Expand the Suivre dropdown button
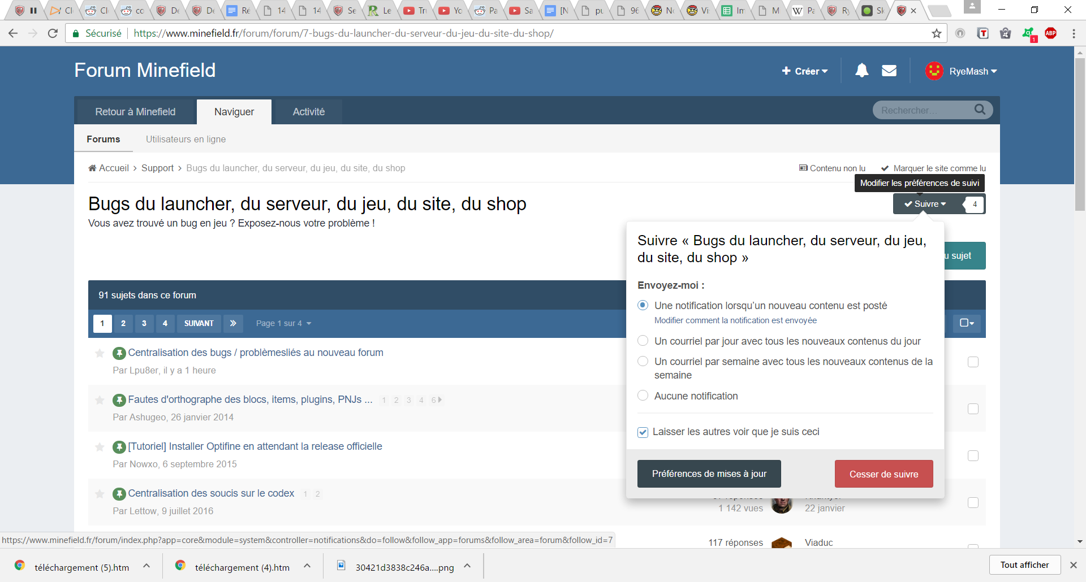 (x=925, y=204)
